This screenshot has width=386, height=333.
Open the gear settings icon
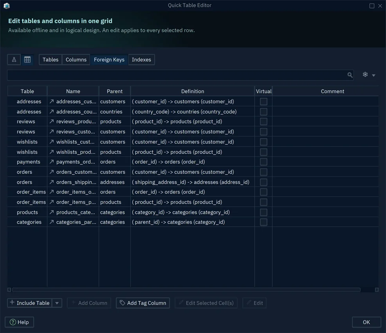click(365, 75)
